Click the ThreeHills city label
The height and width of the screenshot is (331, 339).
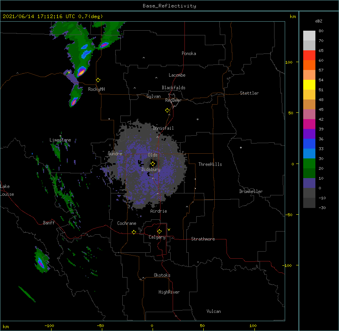[210, 164]
